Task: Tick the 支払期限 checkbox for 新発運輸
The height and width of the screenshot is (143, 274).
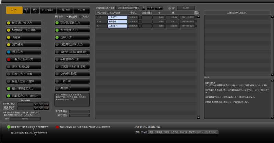Action: click(x=140, y=22)
